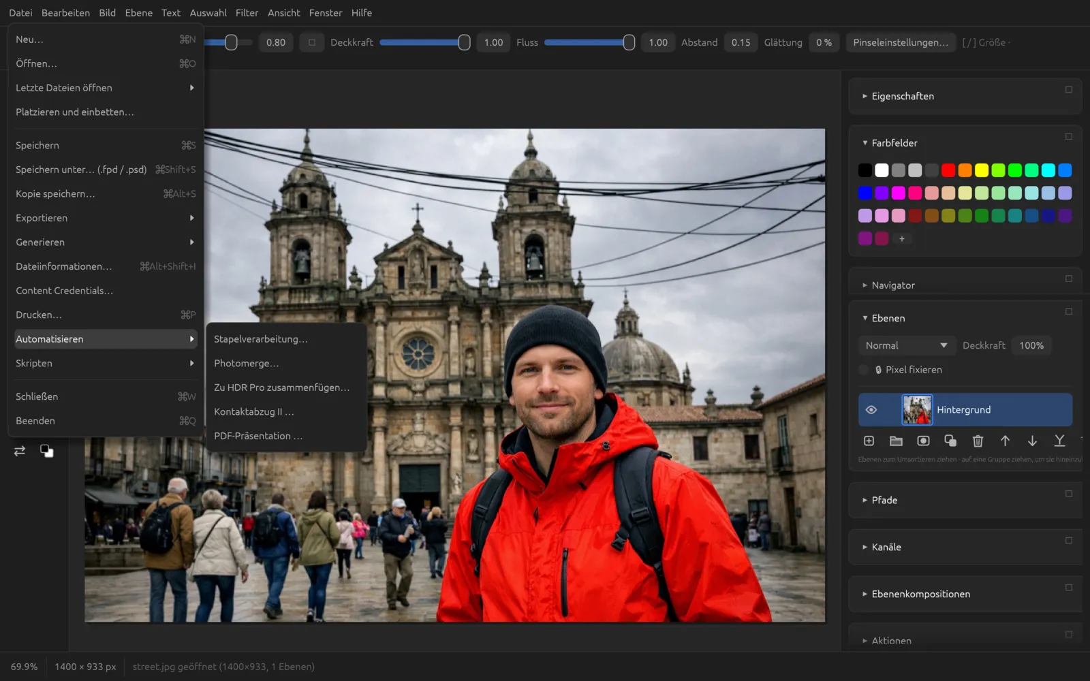This screenshot has height=681, width=1090.
Task: Select the Hintergrund layer thumbnail
Action: (x=917, y=410)
